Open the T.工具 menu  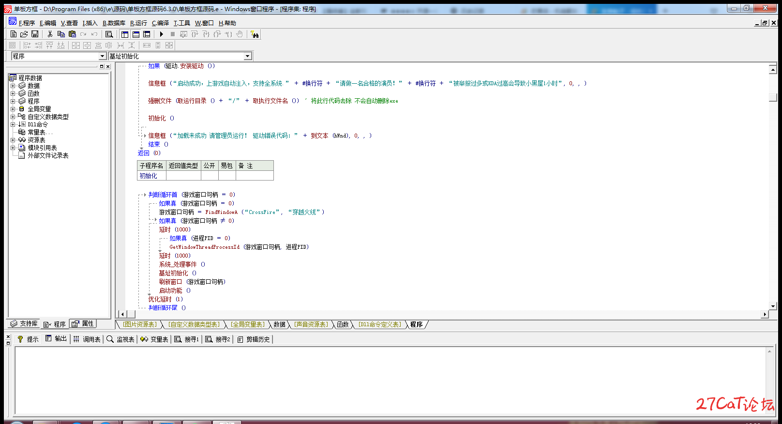point(182,23)
